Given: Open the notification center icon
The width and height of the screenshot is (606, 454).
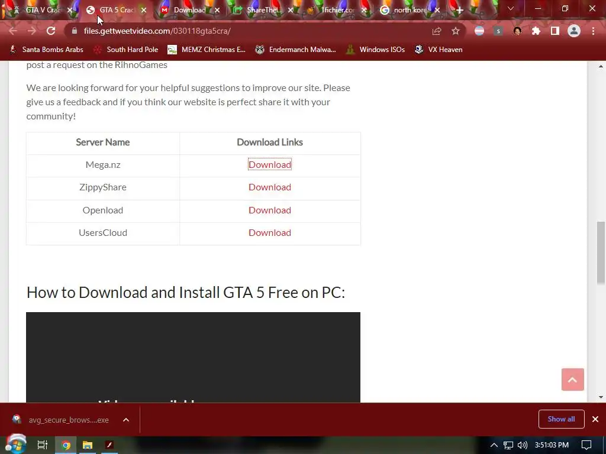Looking at the screenshot, I should tap(586, 445).
